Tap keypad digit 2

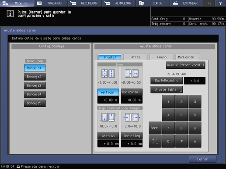click(181, 101)
